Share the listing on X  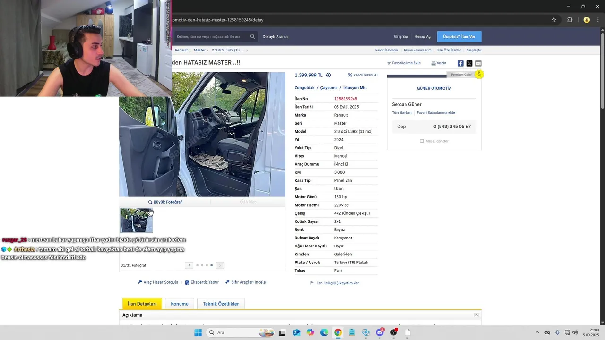pos(469,63)
